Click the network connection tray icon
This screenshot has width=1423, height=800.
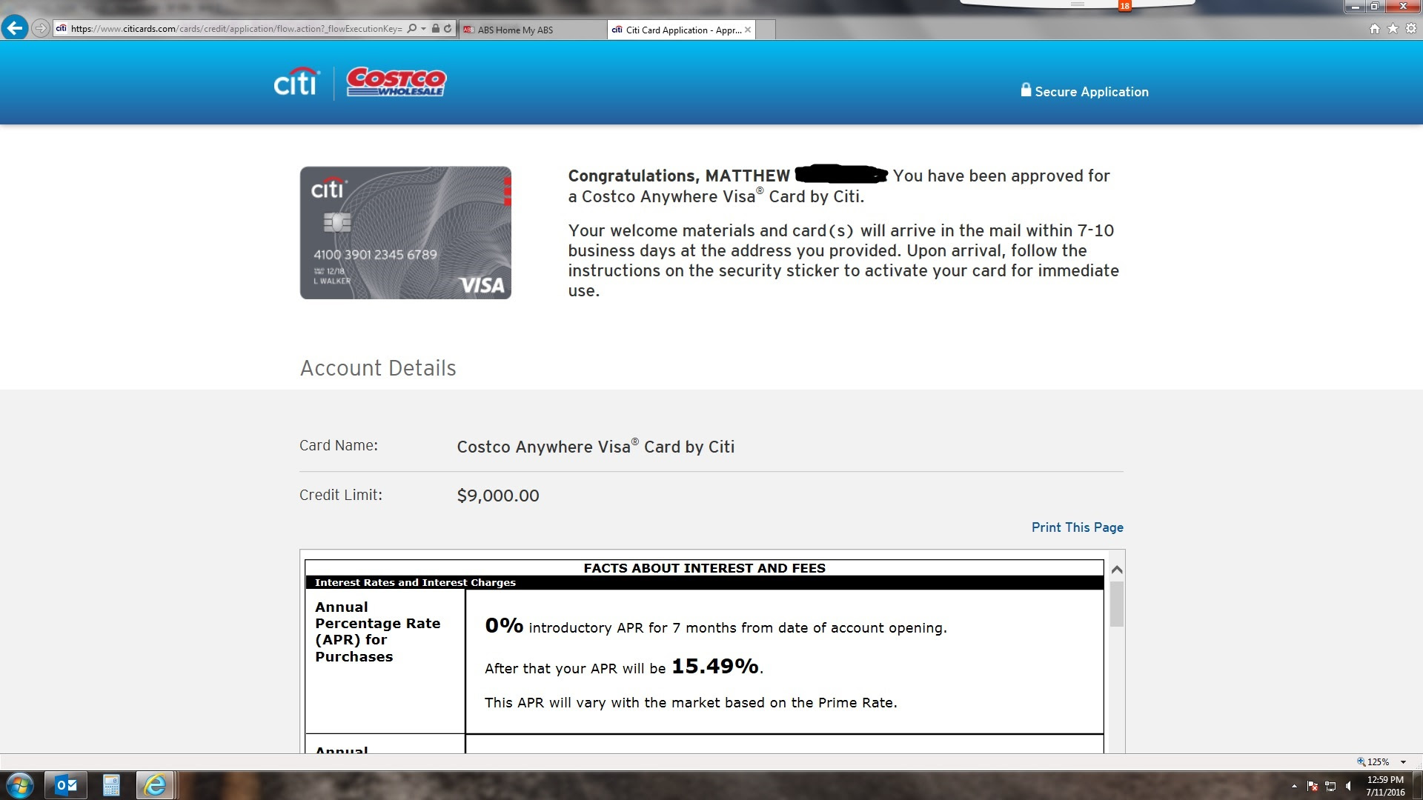(x=1330, y=786)
